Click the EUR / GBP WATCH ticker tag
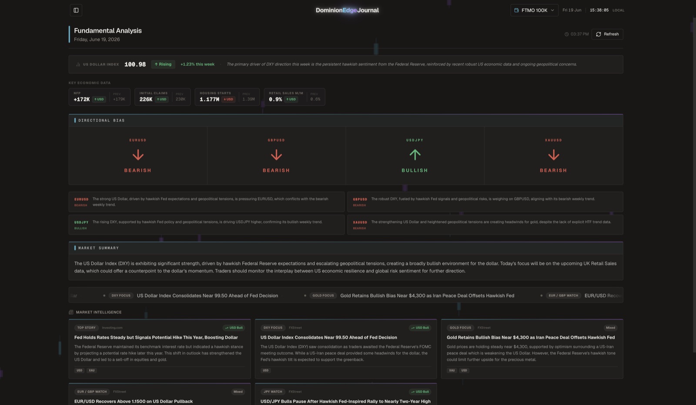Screen dimensions: 696x405 point(563,295)
